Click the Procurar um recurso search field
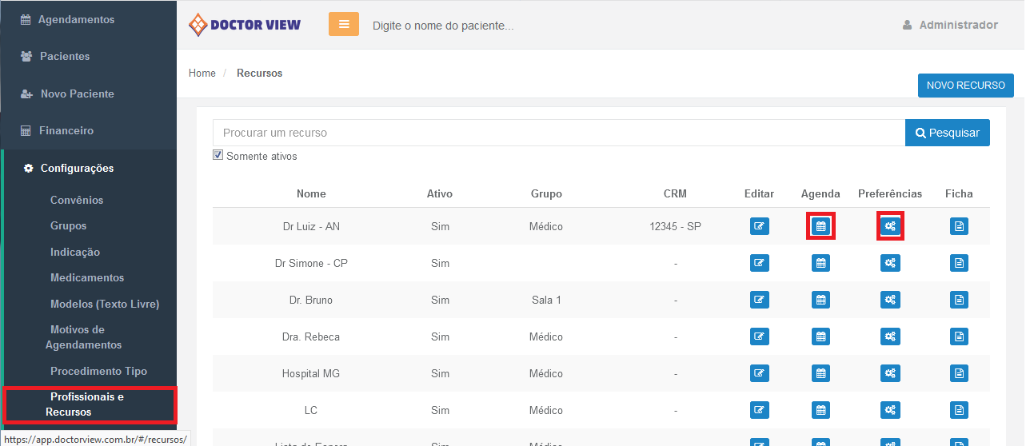This screenshot has height=446, width=1030. click(x=558, y=133)
